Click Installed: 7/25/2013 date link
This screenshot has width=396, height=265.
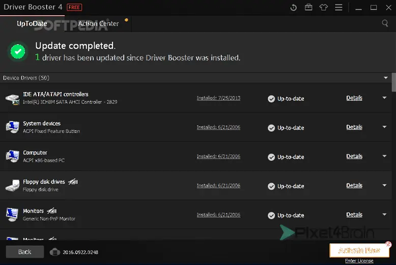click(218, 98)
